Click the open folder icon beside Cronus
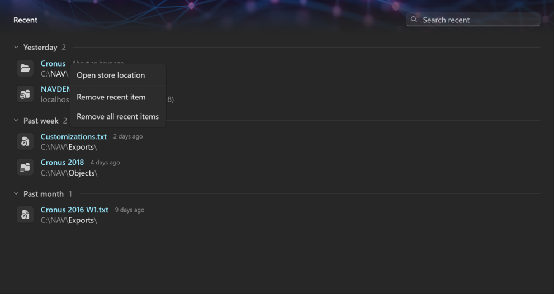 pyautogui.click(x=25, y=68)
